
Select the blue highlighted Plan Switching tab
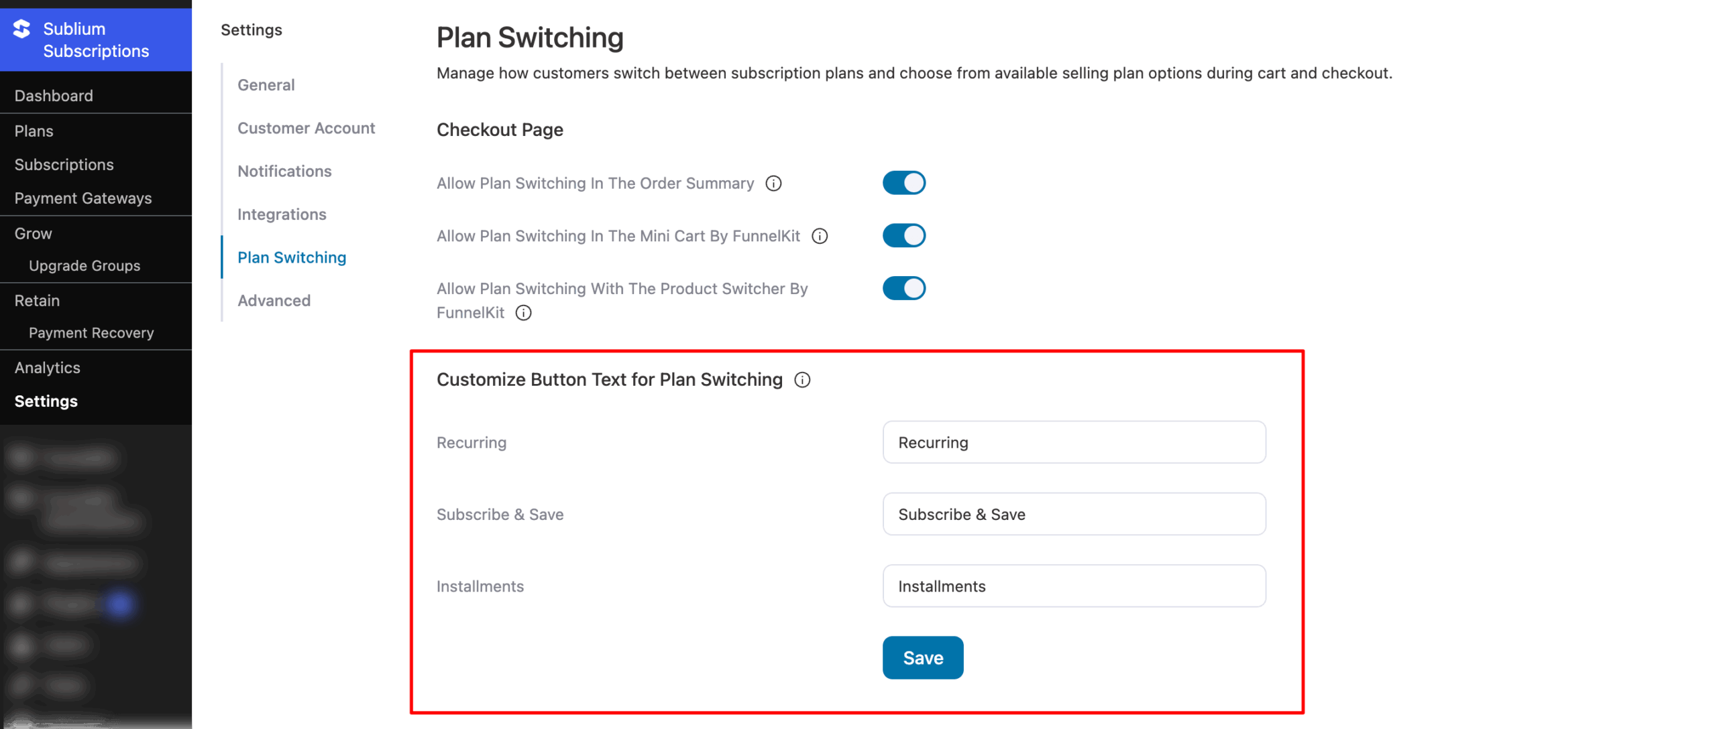(291, 257)
